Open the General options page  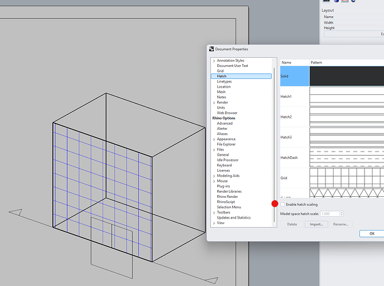tap(222, 155)
